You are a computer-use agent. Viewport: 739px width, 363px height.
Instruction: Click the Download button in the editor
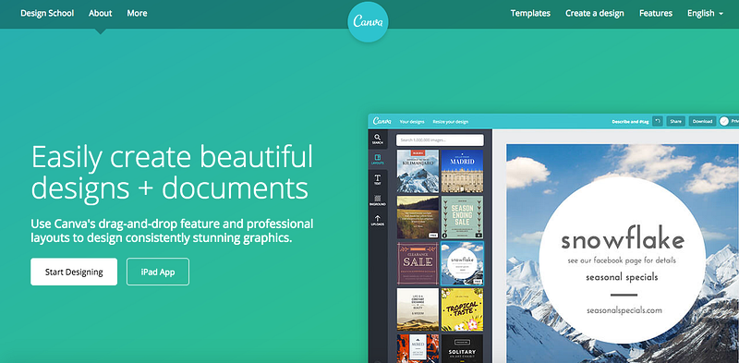pyautogui.click(x=702, y=121)
